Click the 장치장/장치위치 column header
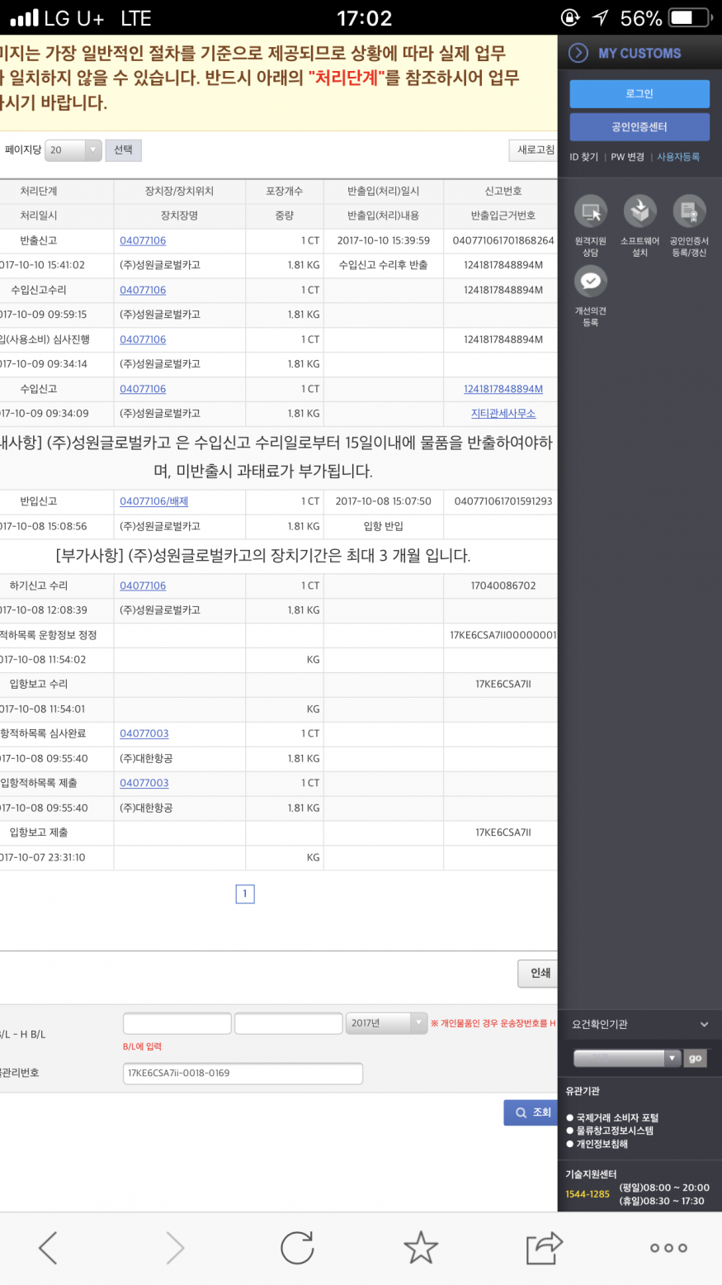722x1285 pixels. tap(179, 191)
